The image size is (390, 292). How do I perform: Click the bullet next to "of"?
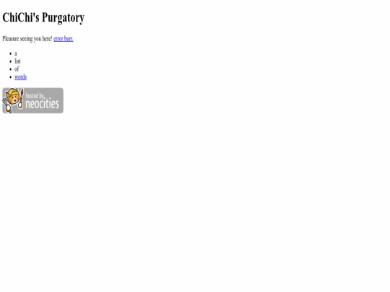click(x=10, y=69)
